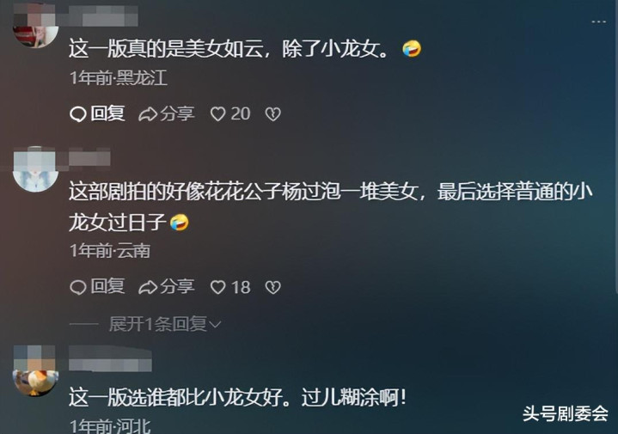This screenshot has width=618, height=434.
Task: Click share arrow icon on Yunnan comment
Action: pyautogui.click(x=148, y=287)
